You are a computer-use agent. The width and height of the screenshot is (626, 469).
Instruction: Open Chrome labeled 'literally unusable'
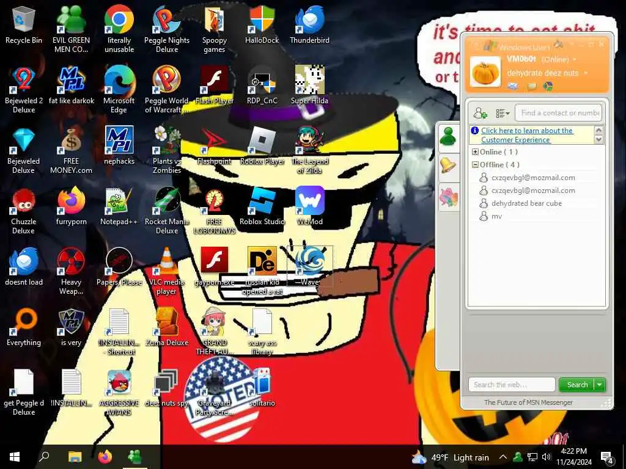point(119,29)
